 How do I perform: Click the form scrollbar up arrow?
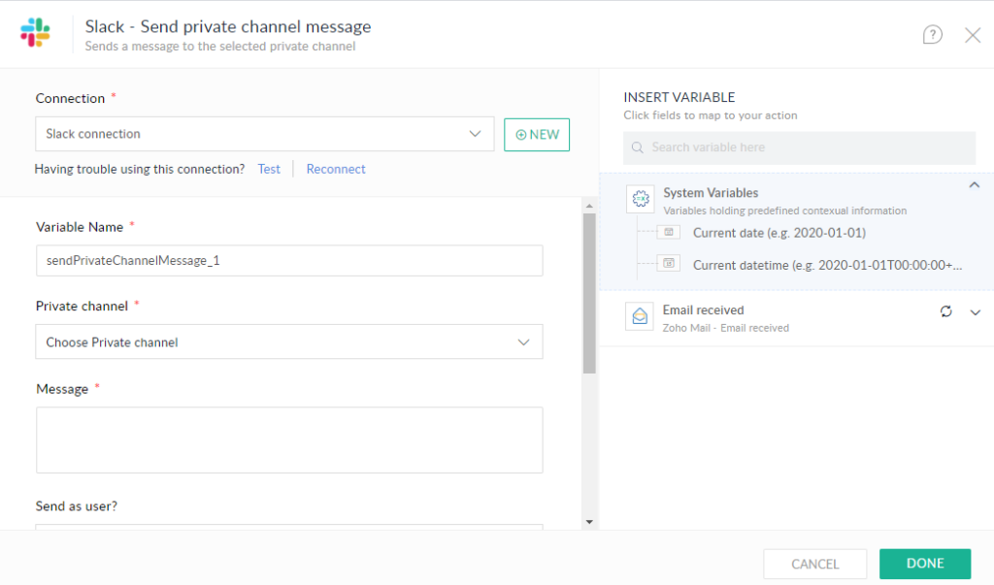pos(589,206)
